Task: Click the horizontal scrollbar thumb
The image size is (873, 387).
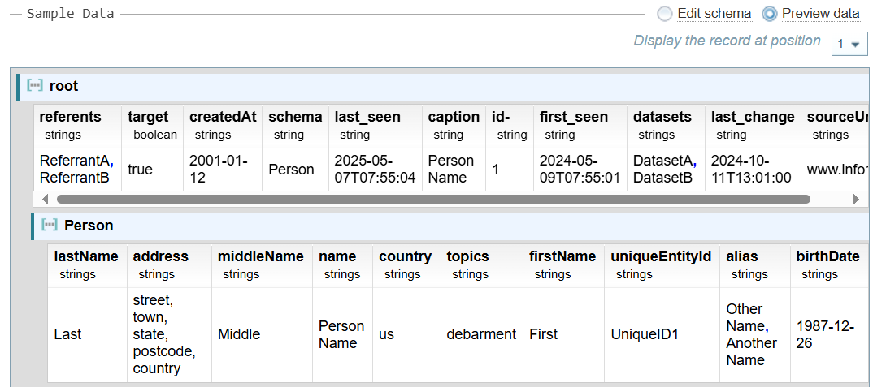Action: [x=432, y=199]
